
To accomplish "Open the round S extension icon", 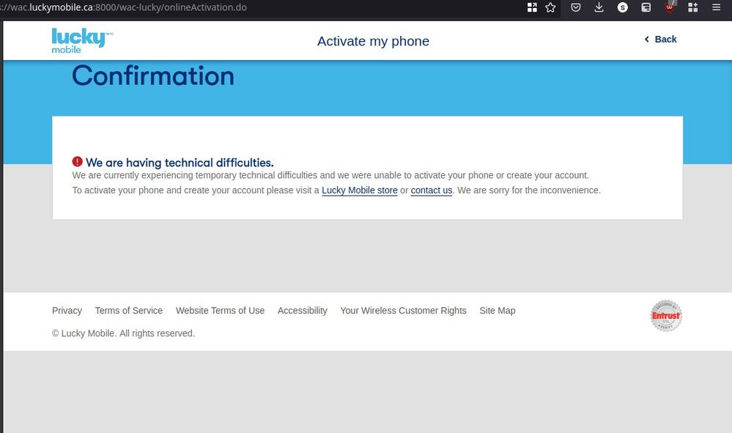I will tap(622, 7).
